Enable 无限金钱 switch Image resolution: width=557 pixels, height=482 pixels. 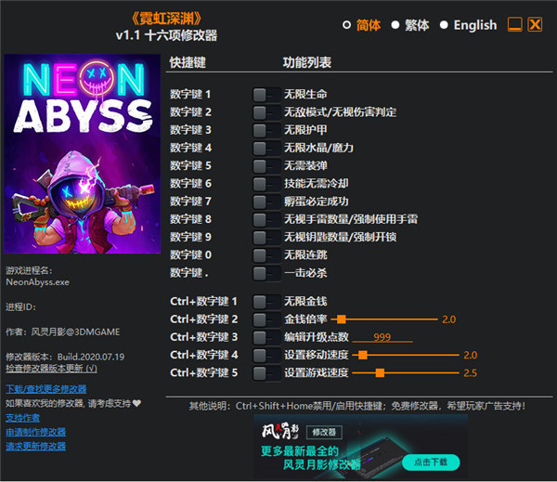(x=266, y=302)
